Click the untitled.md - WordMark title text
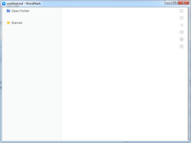 pos(24,3)
